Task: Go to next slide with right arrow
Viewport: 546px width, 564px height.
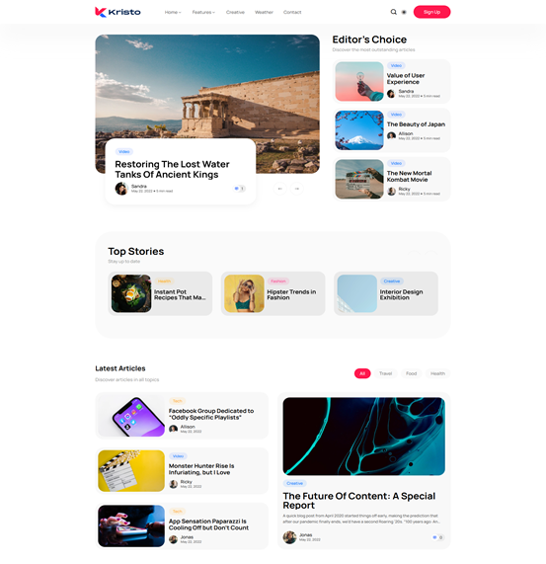Action: (297, 189)
